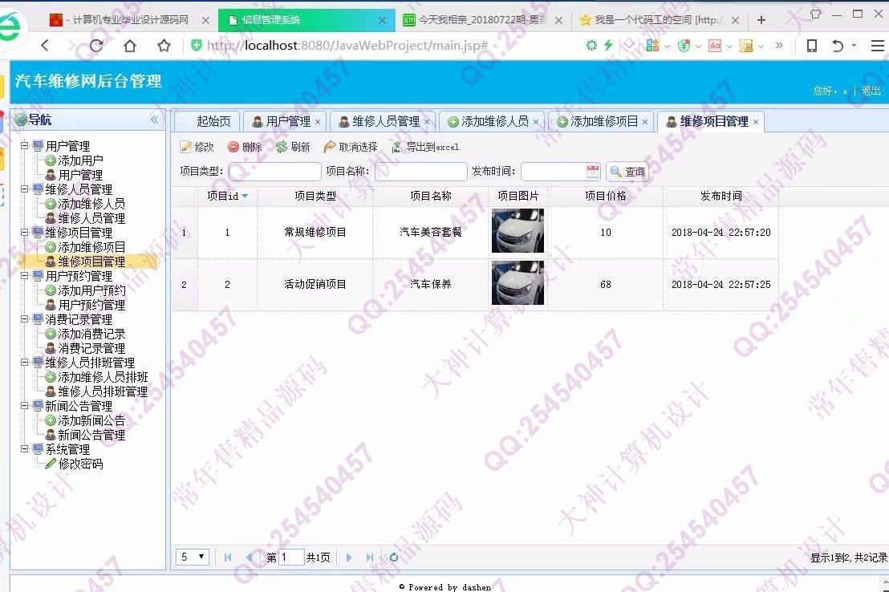The width and height of the screenshot is (889, 592).
Task: Click the 刷新 (refresh) toolbar button
Action: (293, 147)
